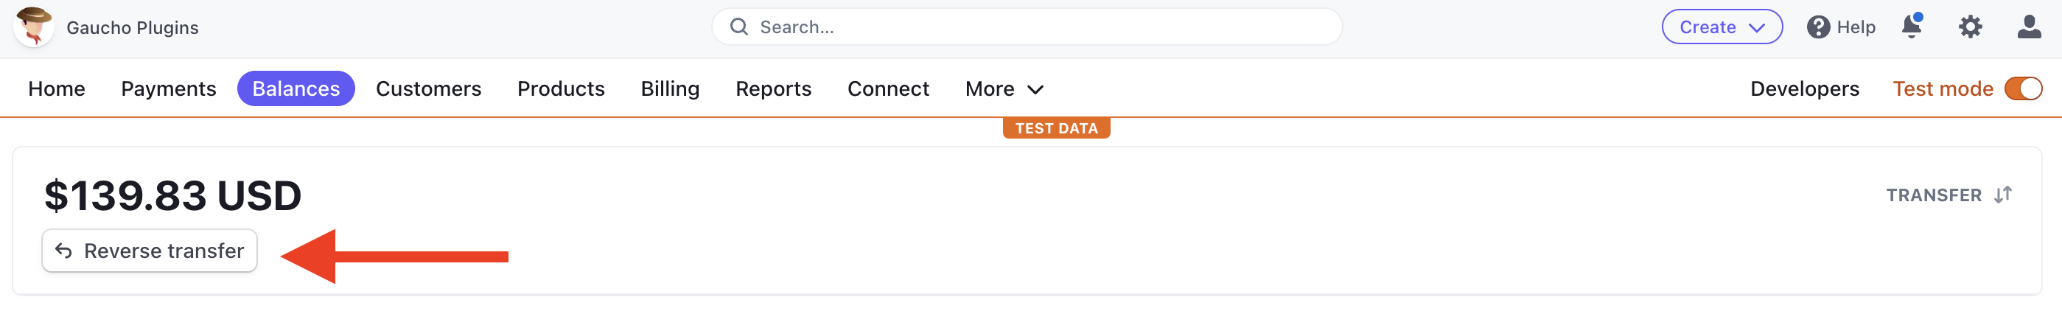Open the Developers link

pyautogui.click(x=1804, y=89)
